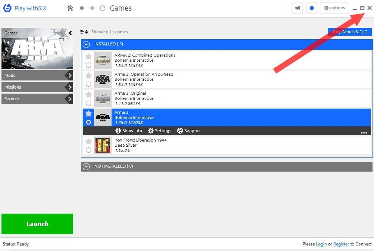The width and height of the screenshot is (374, 251).
Task: Open the sort and view options icon
Action: point(84,32)
